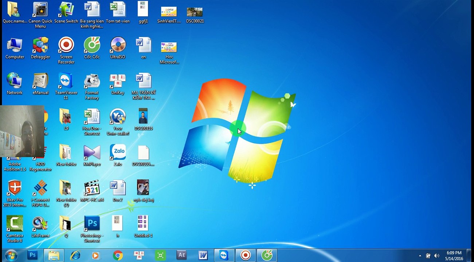
Task: Select the Camtasia Studio 8 shortcut
Action: click(x=15, y=229)
